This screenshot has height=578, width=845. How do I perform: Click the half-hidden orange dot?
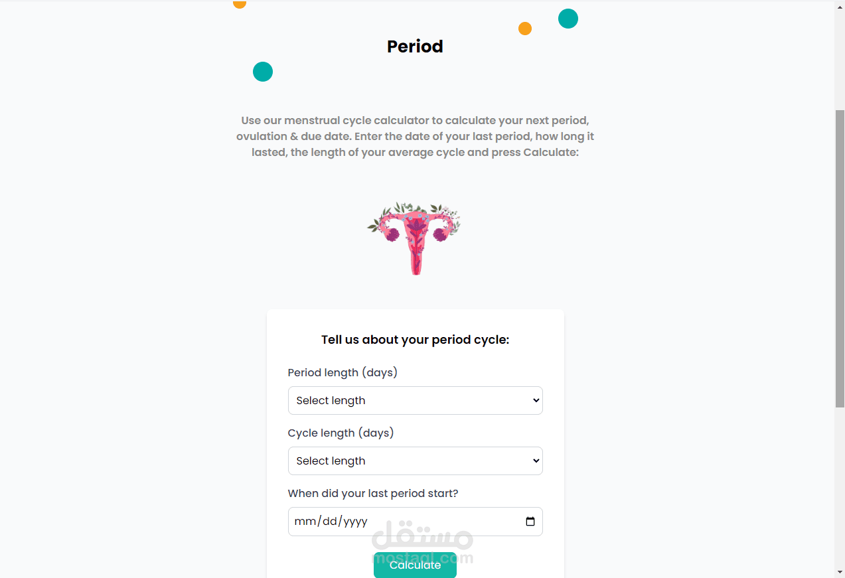(240, 4)
